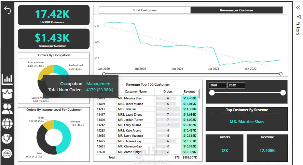This screenshot has width=303, height=165.
Task: Click the year slicer left handle
Action: coord(212,93)
